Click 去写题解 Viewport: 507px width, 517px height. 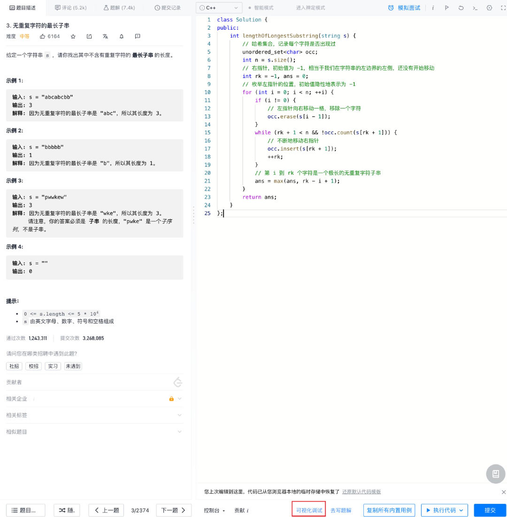click(341, 510)
